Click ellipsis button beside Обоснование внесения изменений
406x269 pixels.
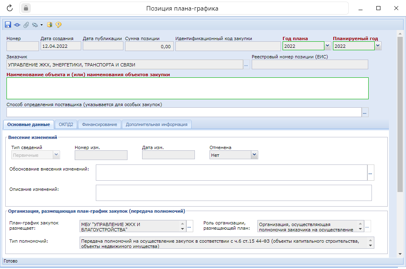370,173
